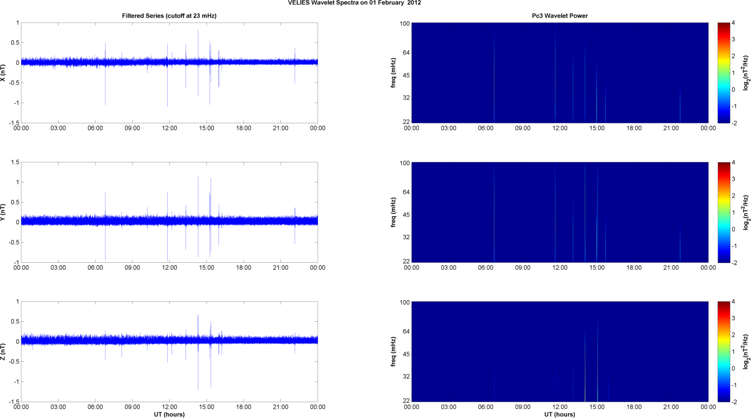
Task: Click the "21:00" tick under the X spectrogram
Action: pyautogui.click(x=671, y=128)
